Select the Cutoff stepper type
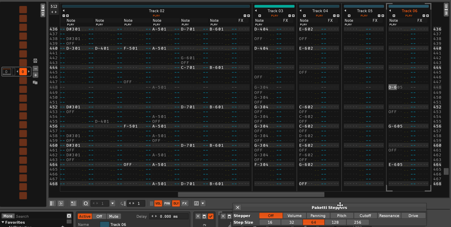 365,216
